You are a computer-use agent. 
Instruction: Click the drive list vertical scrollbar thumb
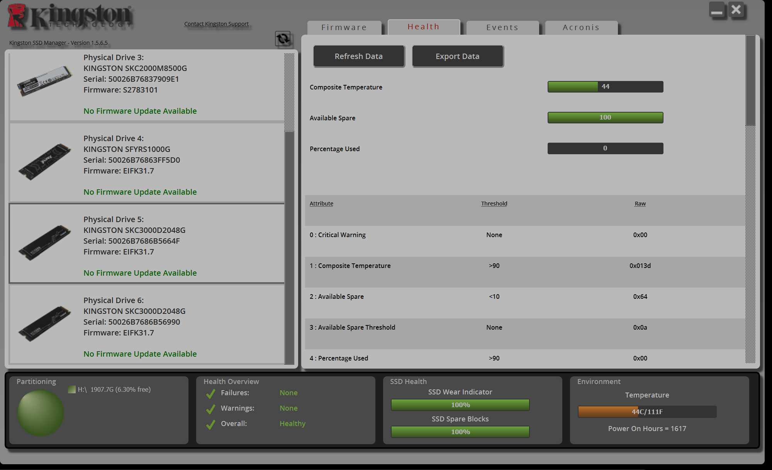pos(289,248)
